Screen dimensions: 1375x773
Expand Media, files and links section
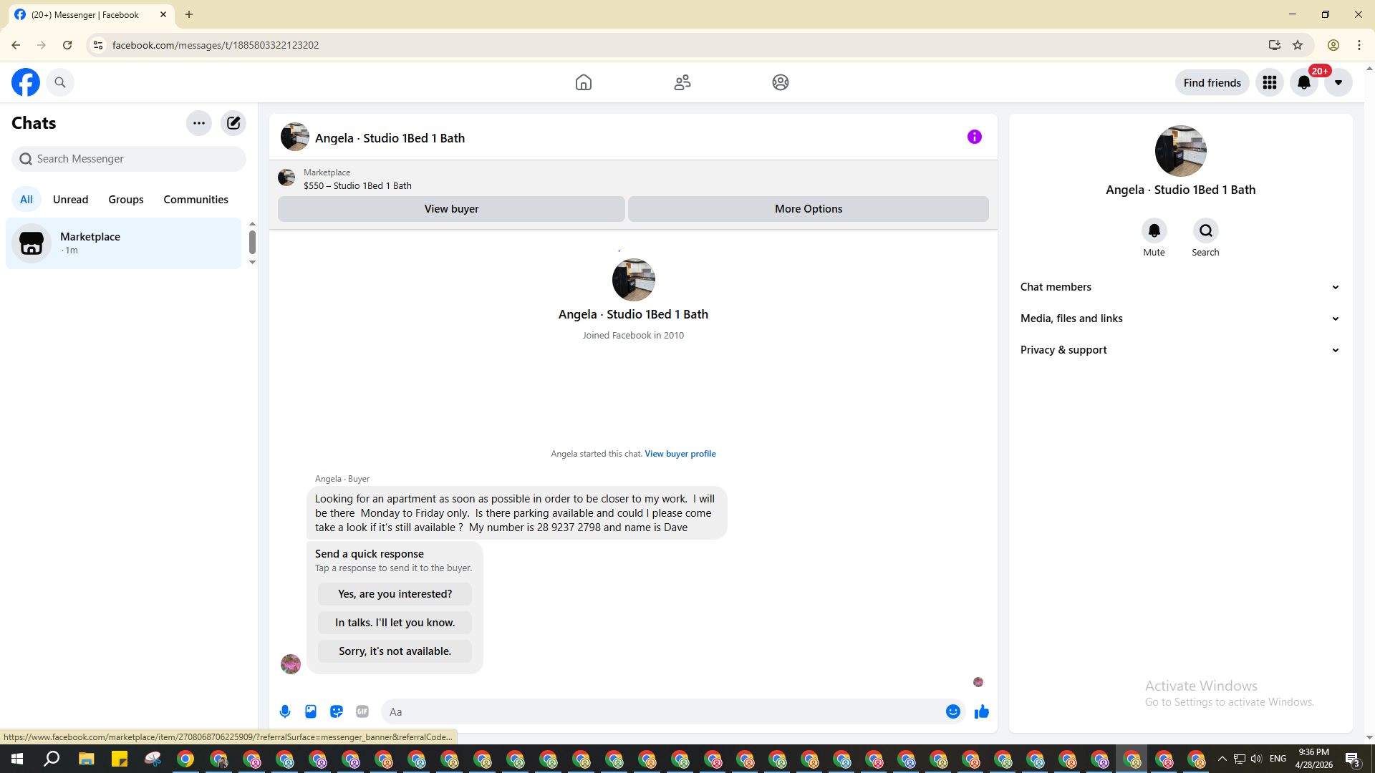[x=1179, y=319]
